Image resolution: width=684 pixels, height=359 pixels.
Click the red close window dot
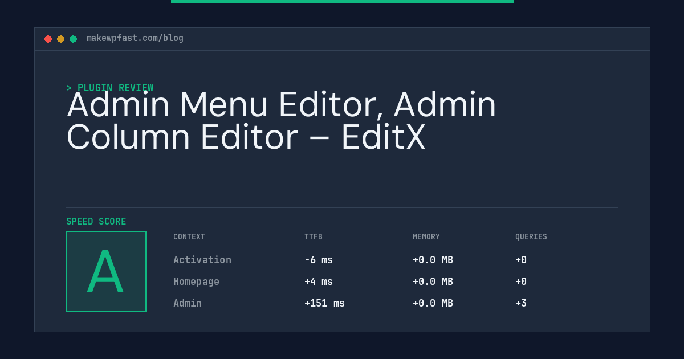click(48, 39)
